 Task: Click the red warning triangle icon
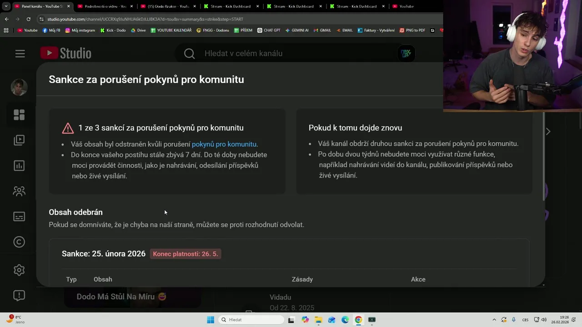(x=68, y=128)
